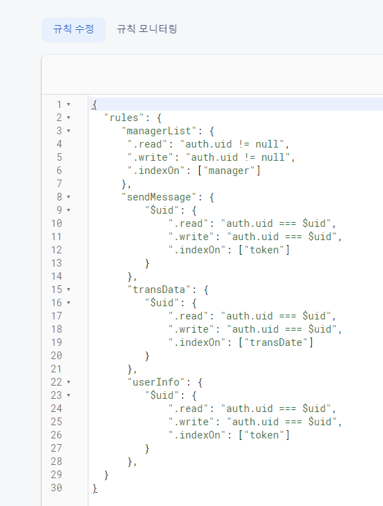Image resolution: width=383 pixels, height=506 pixels.
Task: Click the "auth.uid === $uid" value on line 25
Action: [281, 422]
